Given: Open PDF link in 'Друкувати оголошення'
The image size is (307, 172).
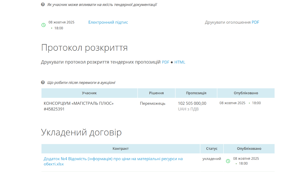Looking at the screenshot, I should click(x=255, y=22).
